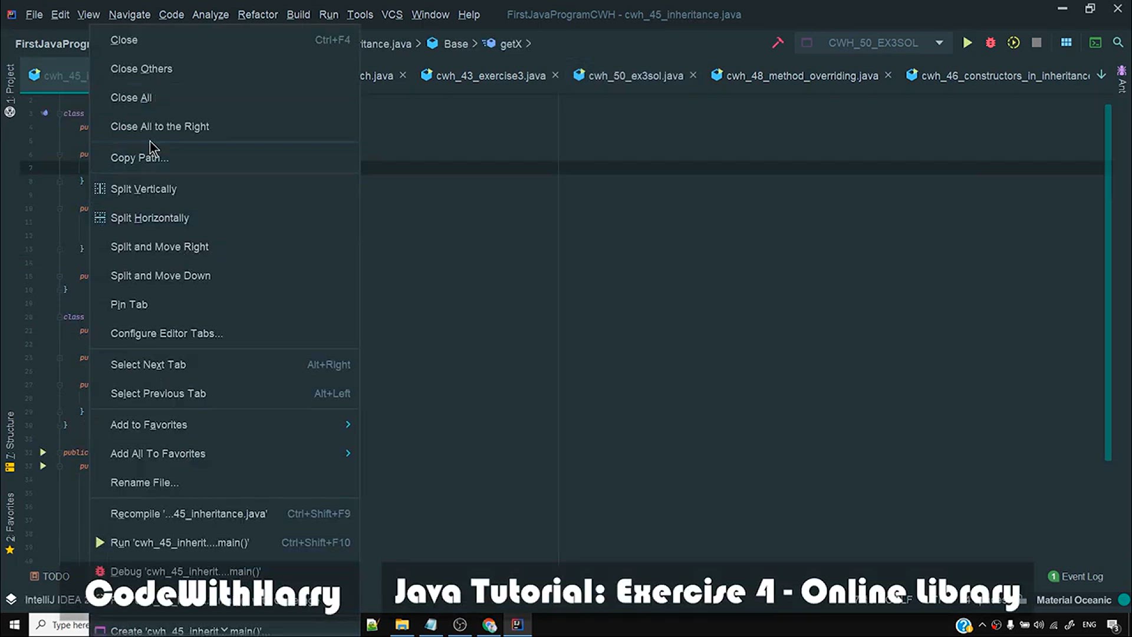Choose Run cwh_45_inherit main() entry
Image resolution: width=1132 pixels, height=637 pixels.
225,543
